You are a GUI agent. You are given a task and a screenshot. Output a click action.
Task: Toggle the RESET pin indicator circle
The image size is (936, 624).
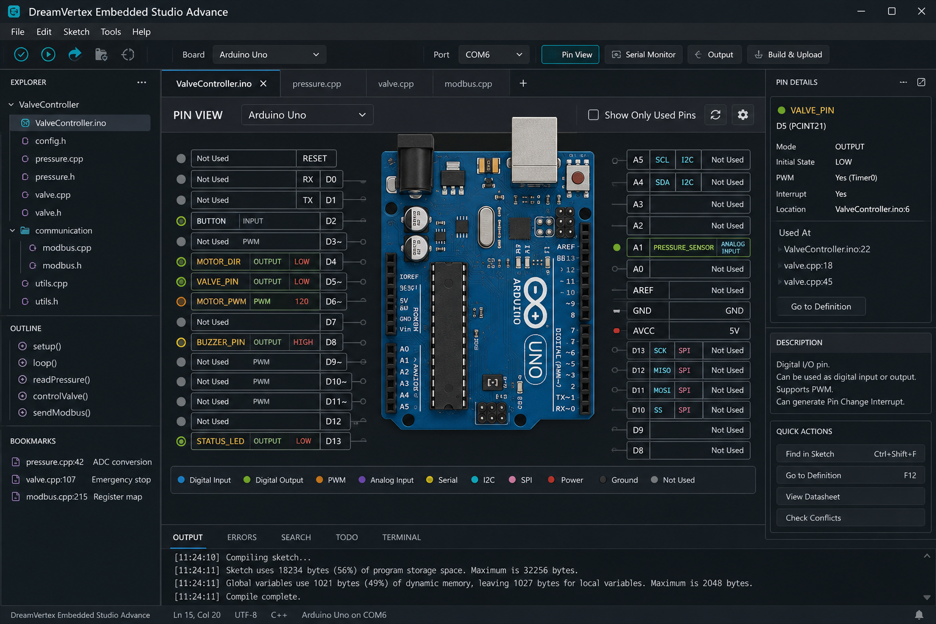pos(181,158)
